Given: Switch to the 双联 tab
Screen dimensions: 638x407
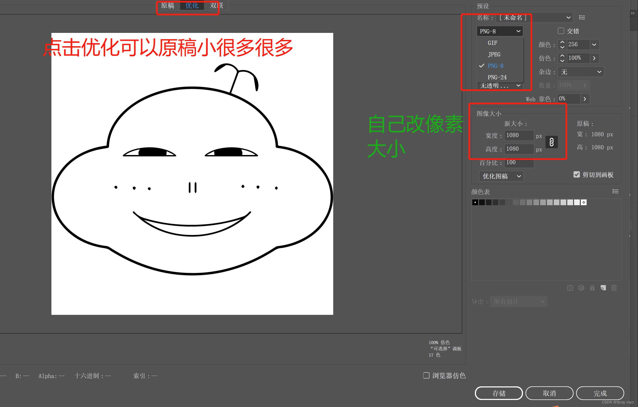Looking at the screenshot, I should (217, 5).
